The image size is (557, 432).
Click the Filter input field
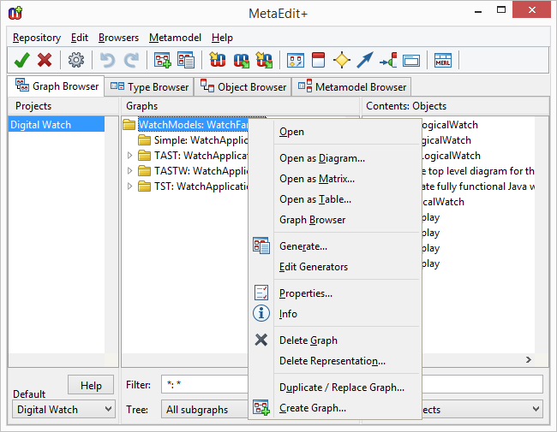[206, 385]
